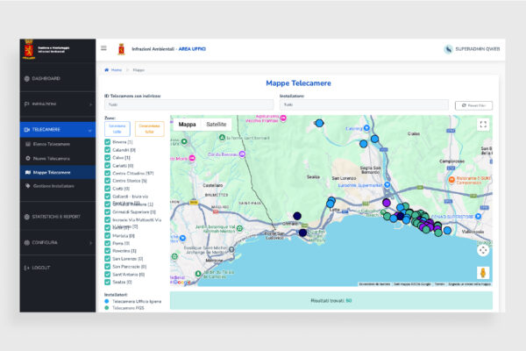Click the Reset Filtri button
Viewport: 526px width, 351px height.
click(473, 105)
